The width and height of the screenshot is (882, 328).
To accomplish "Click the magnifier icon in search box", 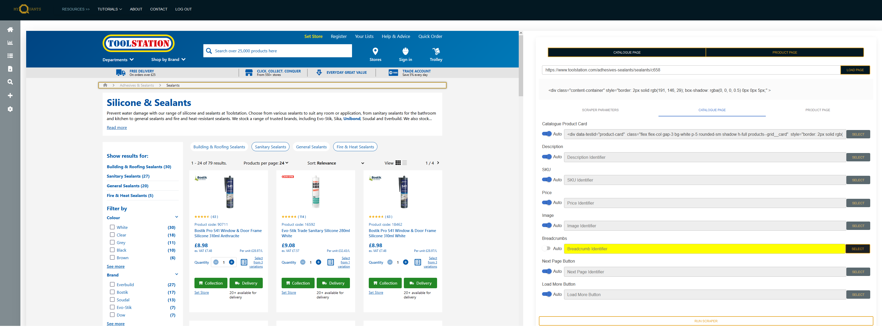I will (209, 51).
